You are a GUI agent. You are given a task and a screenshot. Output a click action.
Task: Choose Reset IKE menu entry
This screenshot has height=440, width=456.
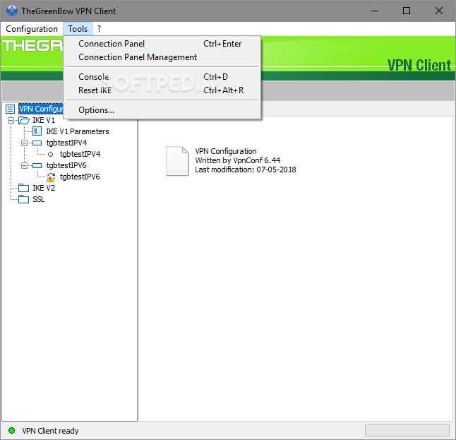[x=162, y=90]
